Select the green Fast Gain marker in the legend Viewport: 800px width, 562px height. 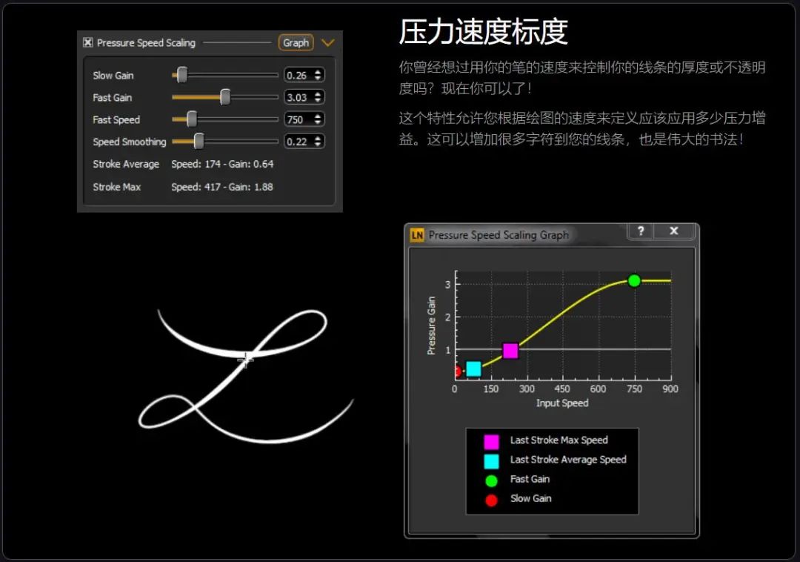[490, 479]
